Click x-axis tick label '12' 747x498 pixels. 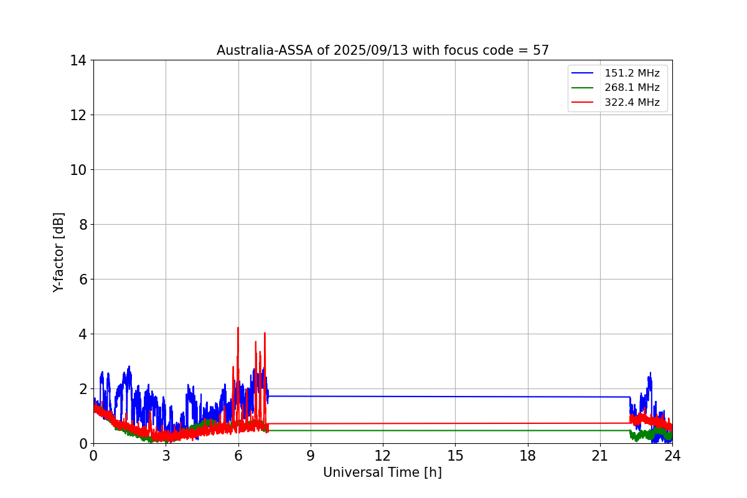tap(383, 455)
